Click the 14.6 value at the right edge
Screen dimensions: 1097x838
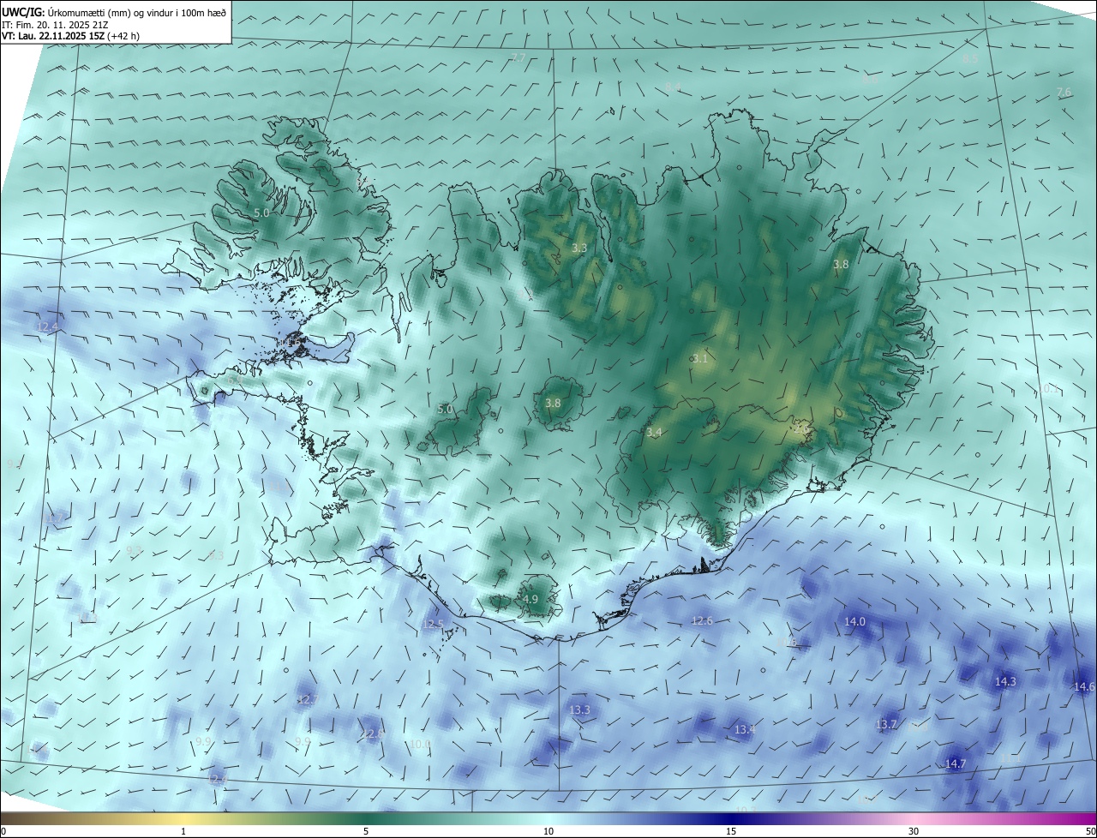click(1084, 687)
